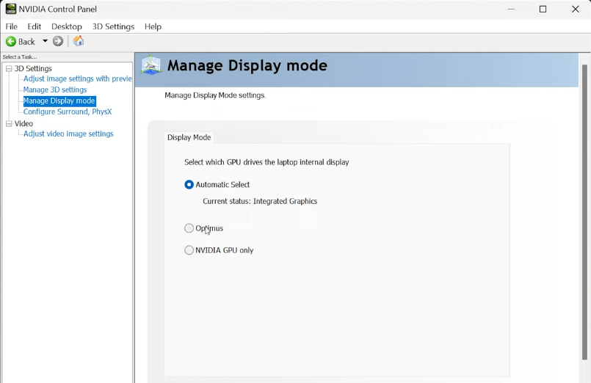Open the Back history dropdown arrow
591x383 pixels.
(x=45, y=42)
